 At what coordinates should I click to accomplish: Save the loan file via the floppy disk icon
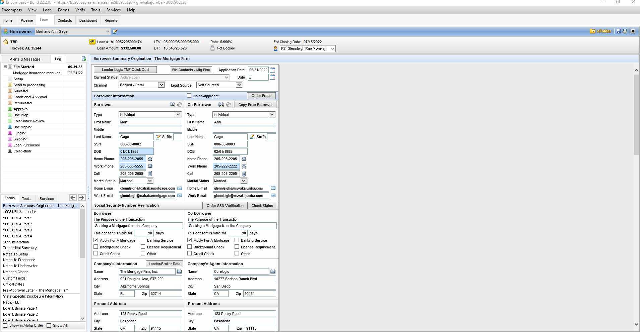pyautogui.click(x=618, y=31)
